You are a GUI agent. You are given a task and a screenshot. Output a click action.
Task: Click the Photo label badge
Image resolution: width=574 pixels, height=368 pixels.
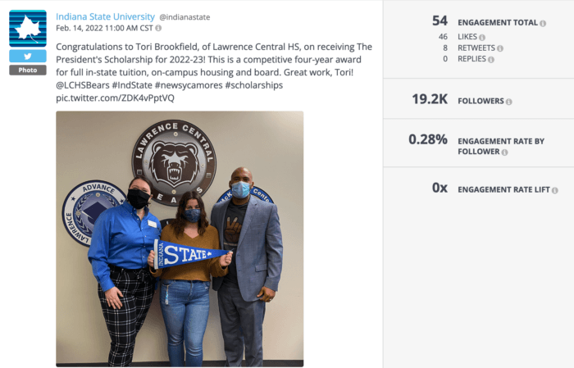[27, 70]
